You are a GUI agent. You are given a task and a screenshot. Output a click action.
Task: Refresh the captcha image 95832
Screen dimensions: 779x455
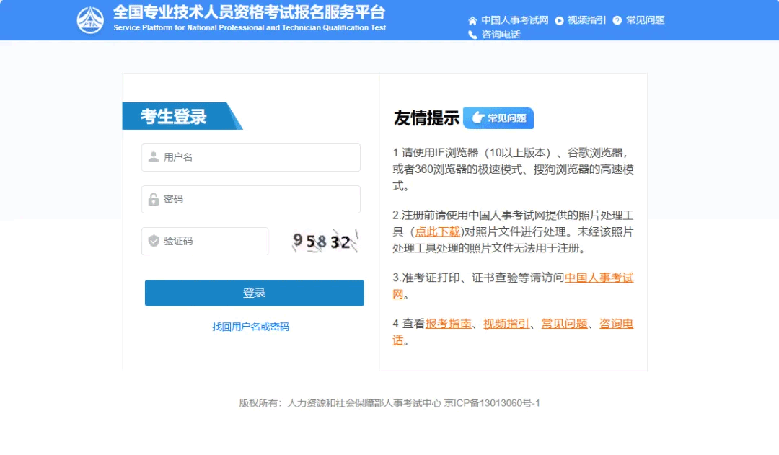point(322,242)
